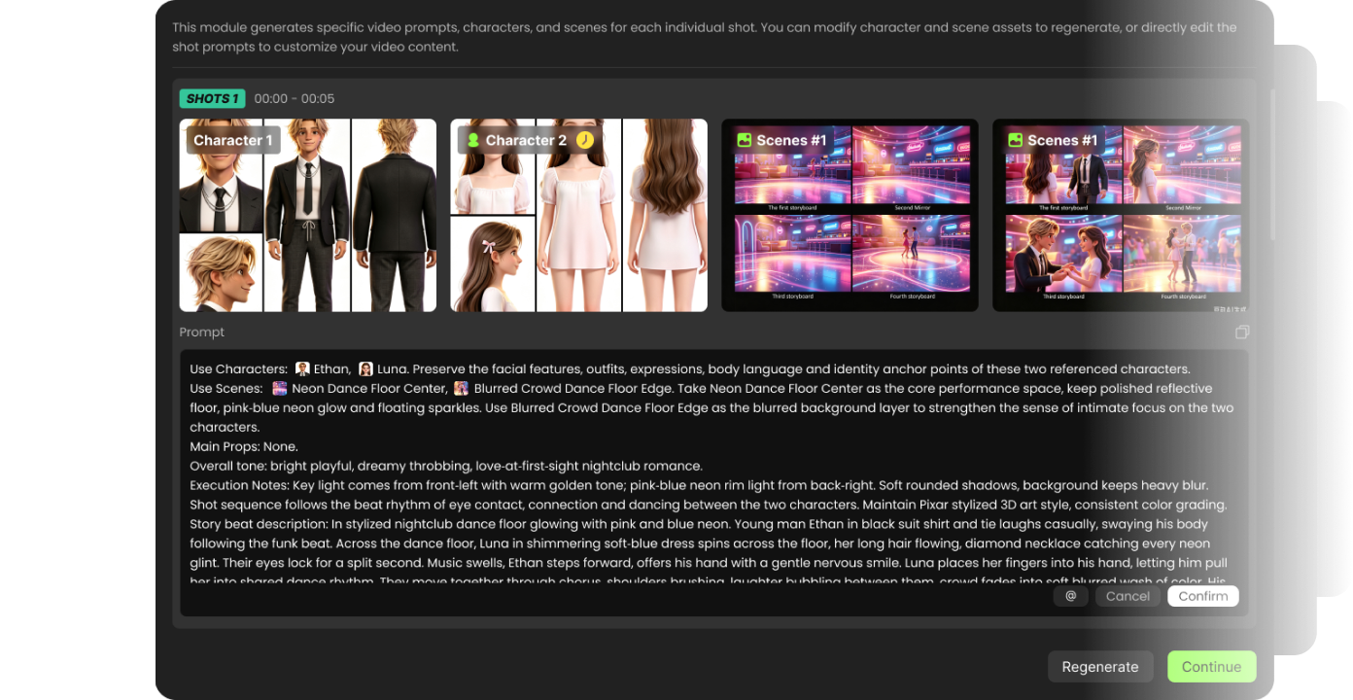Click into the prompt text editor
Image resolution: width=1353 pixels, height=700 pixels.
[714, 482]
